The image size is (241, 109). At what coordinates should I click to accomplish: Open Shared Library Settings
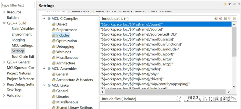(x=74, y=108)
